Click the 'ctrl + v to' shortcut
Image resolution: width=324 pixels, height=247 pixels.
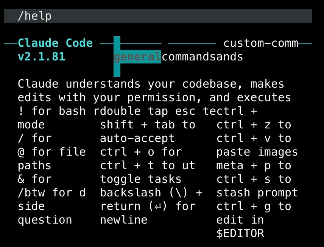pos(254,138)
